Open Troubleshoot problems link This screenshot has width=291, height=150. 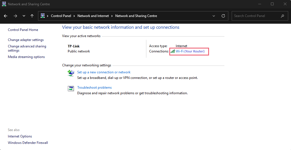[95, 88]
